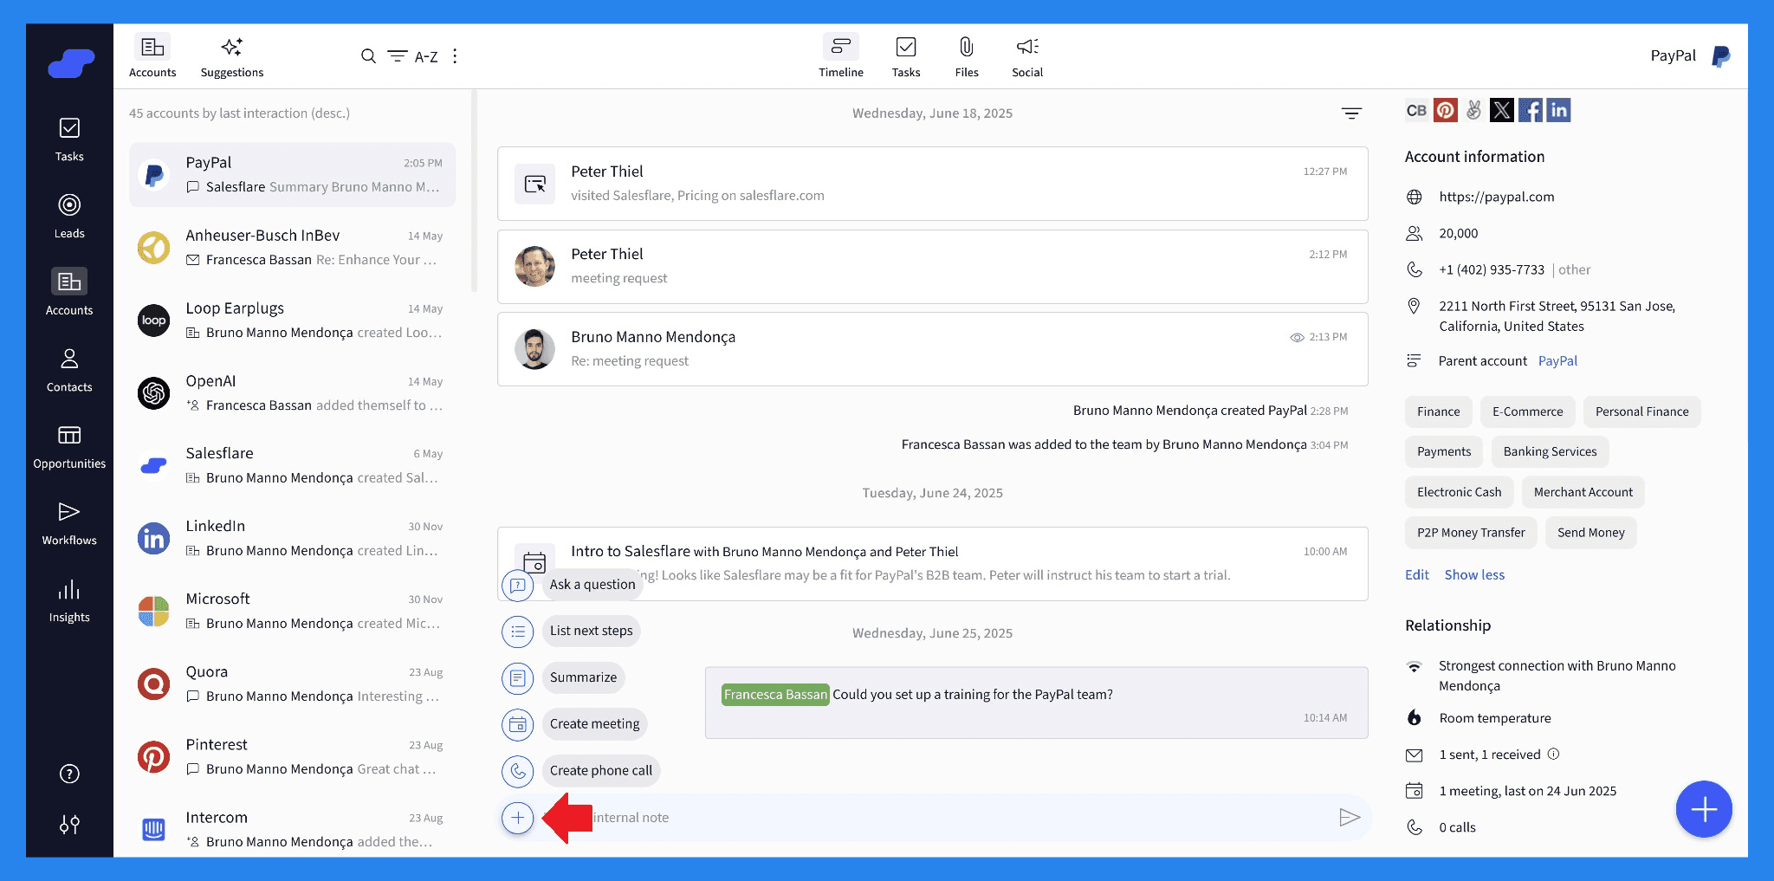Click the Salesflare logo

(71, 63)
